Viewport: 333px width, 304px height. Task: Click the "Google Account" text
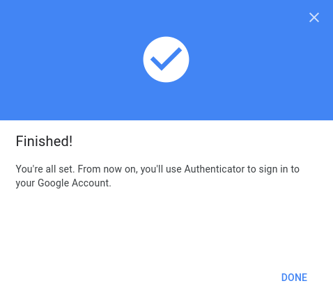tap(73, 183)
